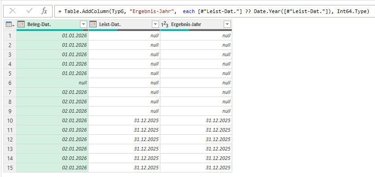Open the table menu icon in corner
This screenshot has height=177, width=375.
click(x=10, y=24)
